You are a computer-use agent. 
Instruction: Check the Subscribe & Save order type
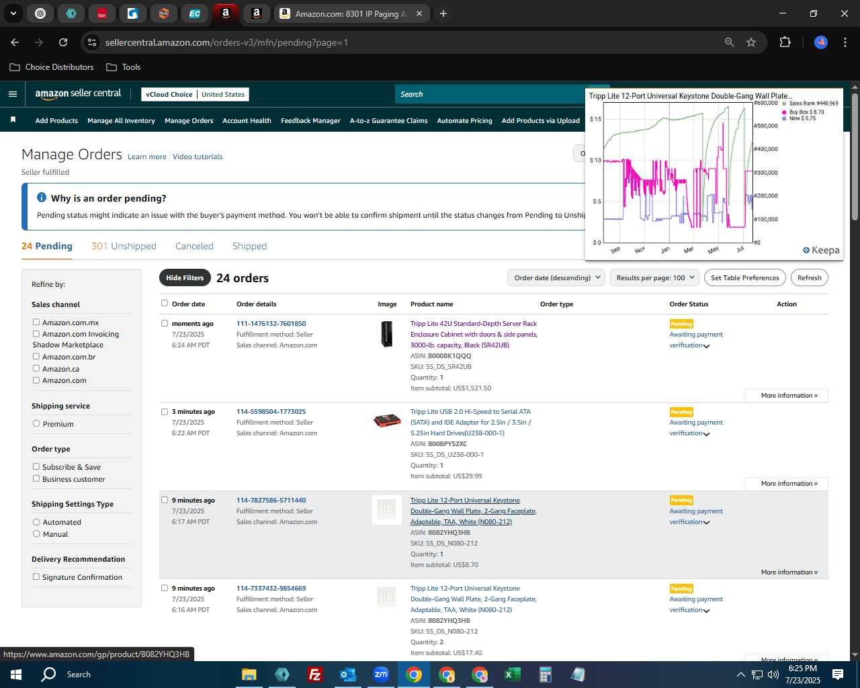click(x=36, y=466)
